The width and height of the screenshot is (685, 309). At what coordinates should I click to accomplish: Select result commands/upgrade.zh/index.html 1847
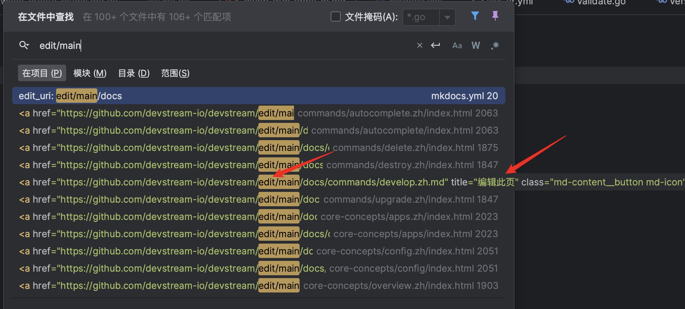click(x=259, y=199)
